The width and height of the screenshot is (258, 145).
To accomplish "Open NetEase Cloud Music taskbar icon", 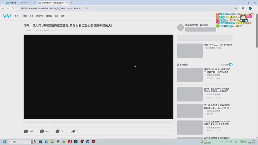I will [x=70, y=142].
